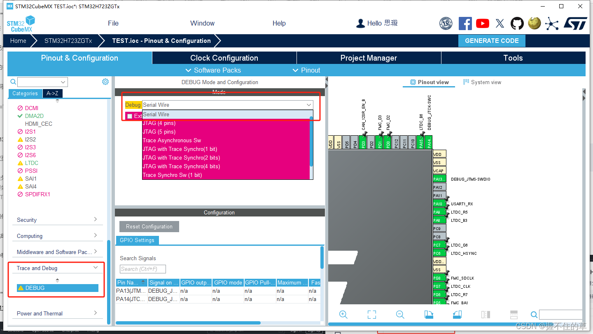Expand the Pinout menu

click(x=306, y=70)
